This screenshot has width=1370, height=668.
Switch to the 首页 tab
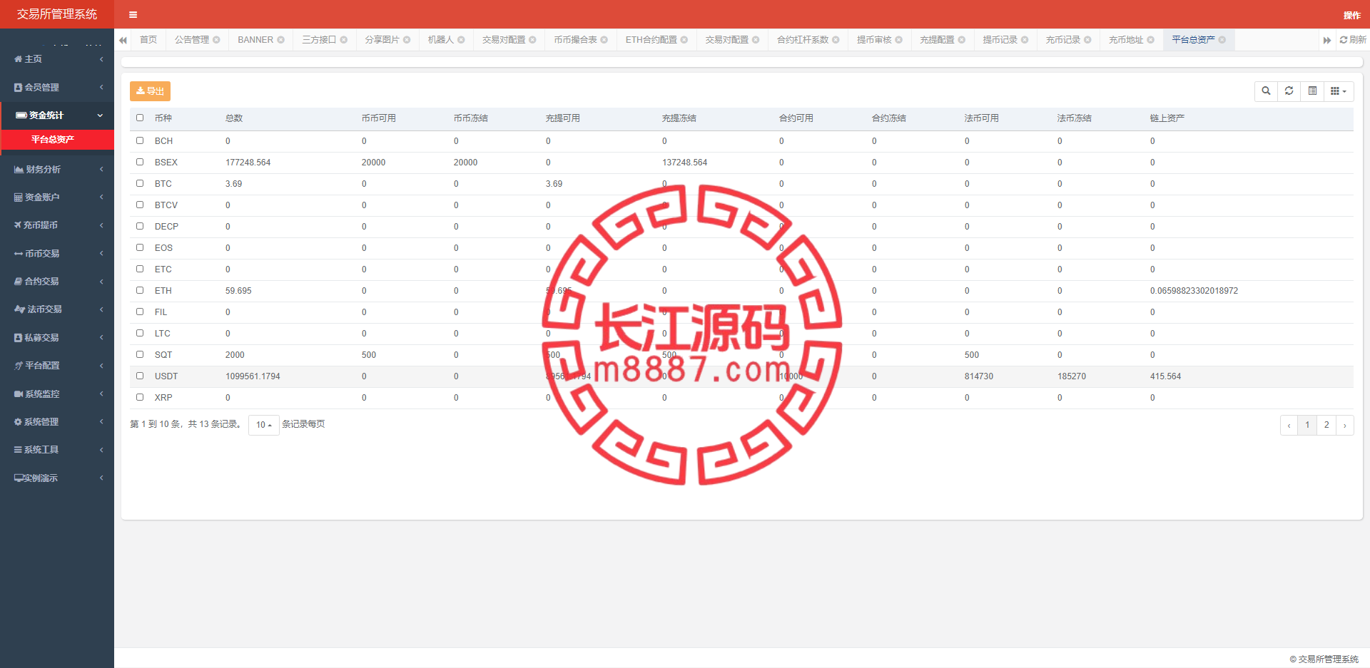tap(148, 40)
